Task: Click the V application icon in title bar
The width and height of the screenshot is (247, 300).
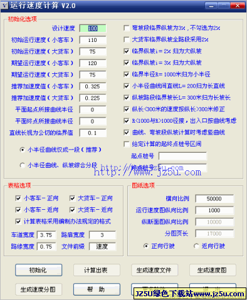Action: [5, 6]
